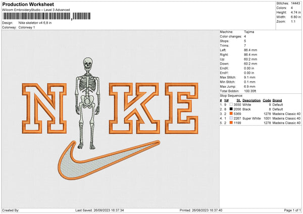Click 'Wilcom EmbroideryStudio – Level 3 Advanced' text

[x=36, y=10]
